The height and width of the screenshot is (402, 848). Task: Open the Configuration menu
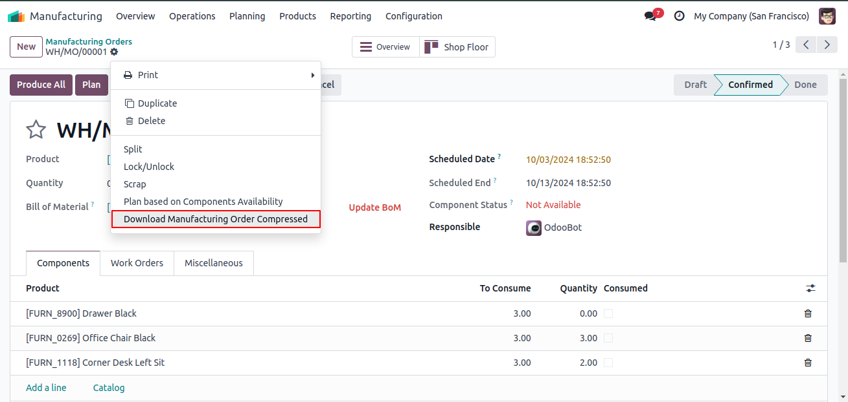pyautogui.click(x=414, y=16)
